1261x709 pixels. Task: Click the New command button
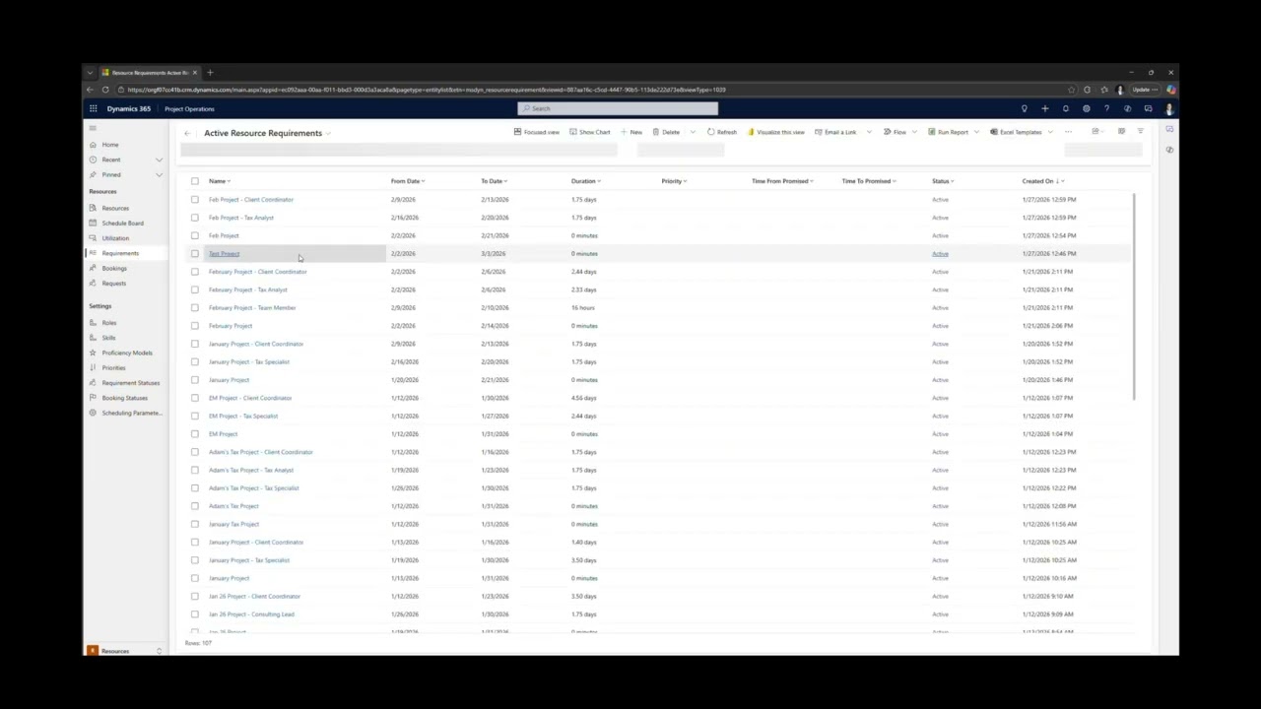pyautogui.click(x=631, y=132)
